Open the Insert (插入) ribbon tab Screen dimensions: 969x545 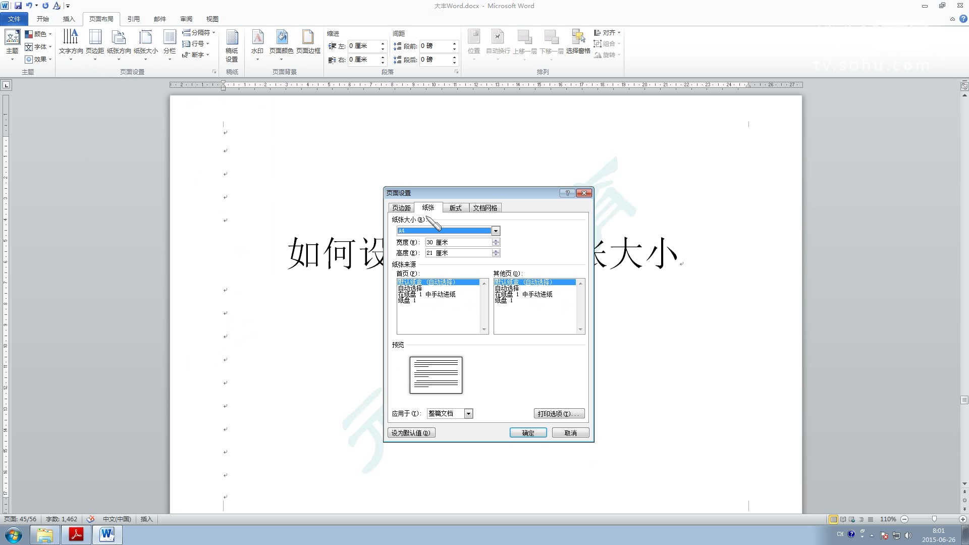69,19
